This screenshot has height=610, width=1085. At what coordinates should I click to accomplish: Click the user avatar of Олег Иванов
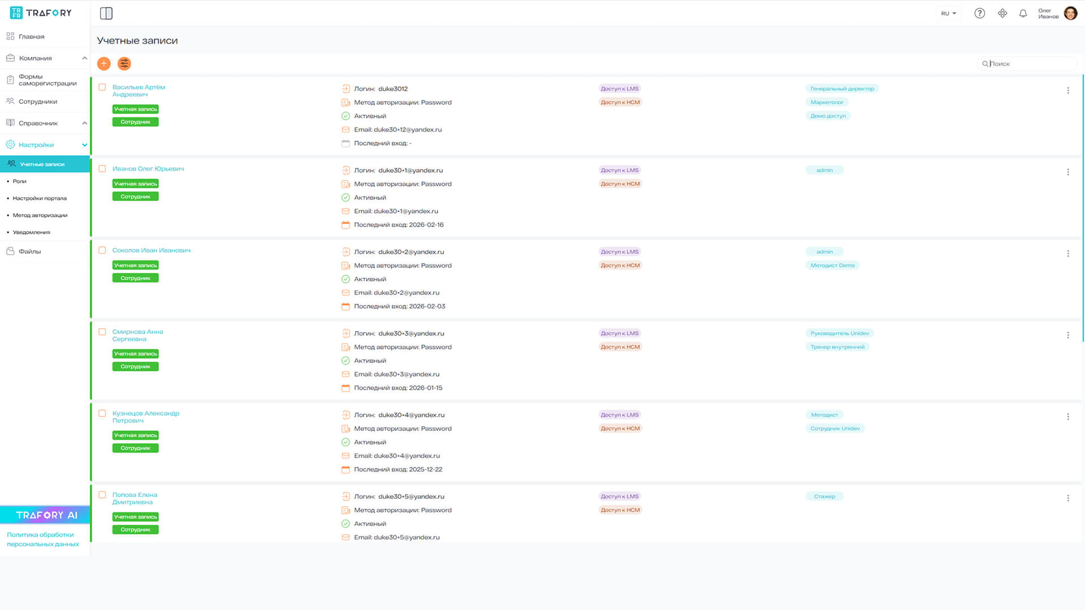(x=1070, y=14)
